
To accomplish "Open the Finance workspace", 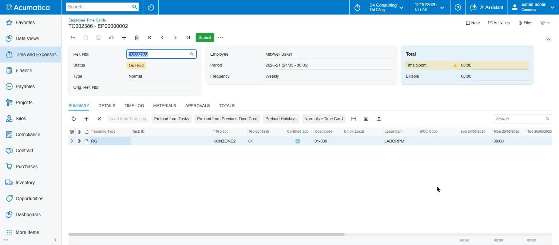I will tap(31, 71).
